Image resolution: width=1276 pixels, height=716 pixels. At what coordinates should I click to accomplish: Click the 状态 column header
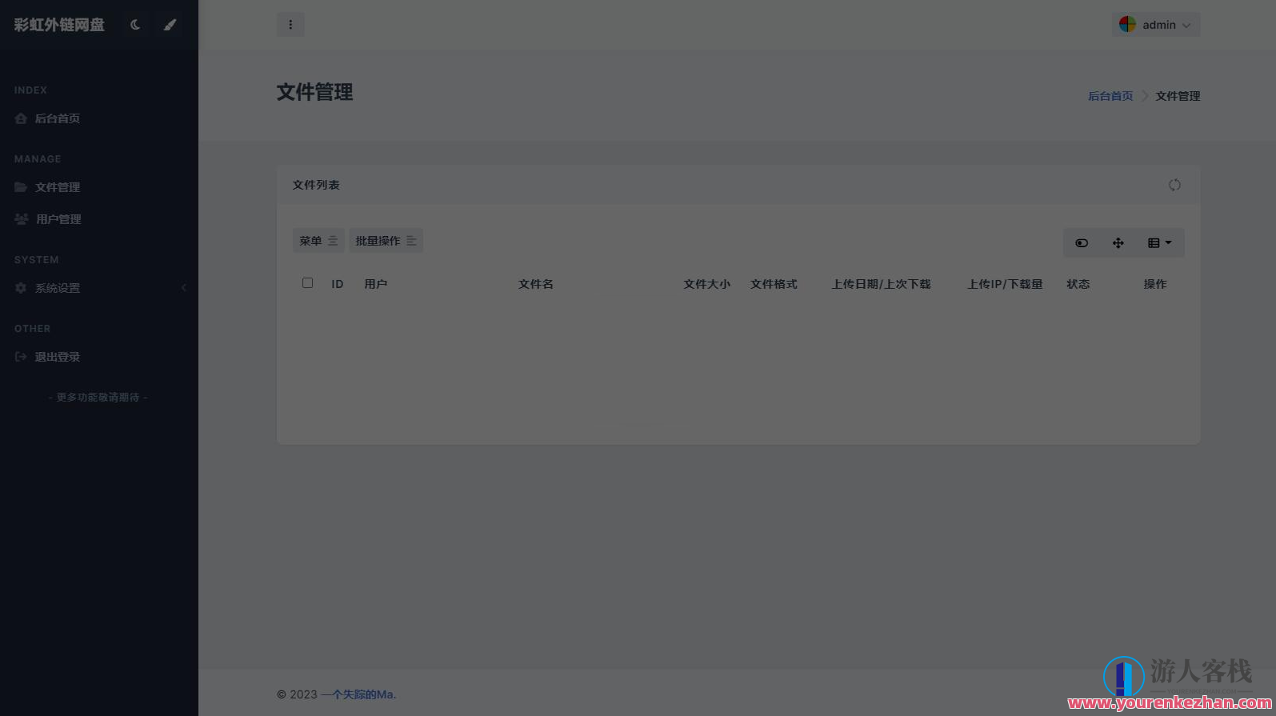1078,284
